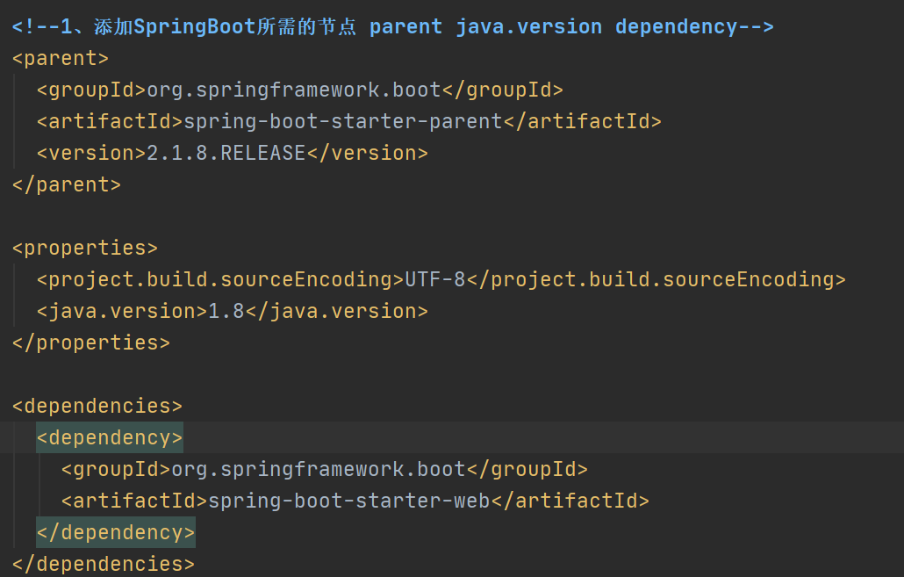Click the 2.1.8.RELEASE version line
904x577 pixels.
[233, 154]
